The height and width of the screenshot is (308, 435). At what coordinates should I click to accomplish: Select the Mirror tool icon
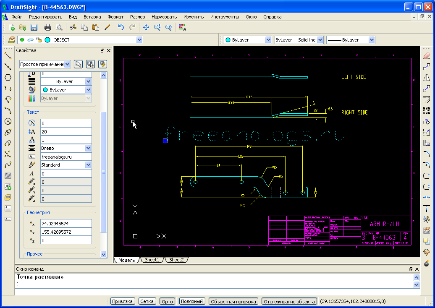pos(427,78)
